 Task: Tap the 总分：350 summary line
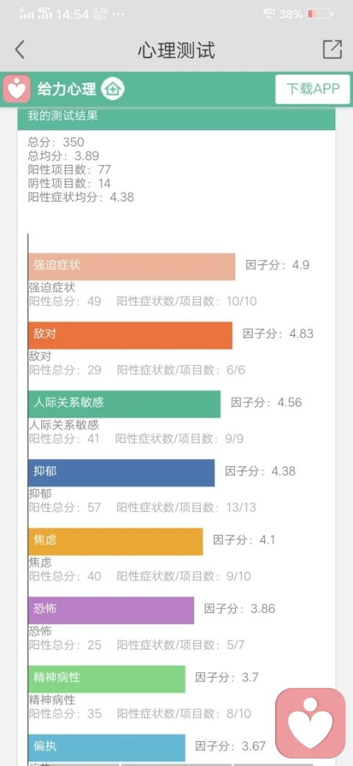[x=56, y=142]
